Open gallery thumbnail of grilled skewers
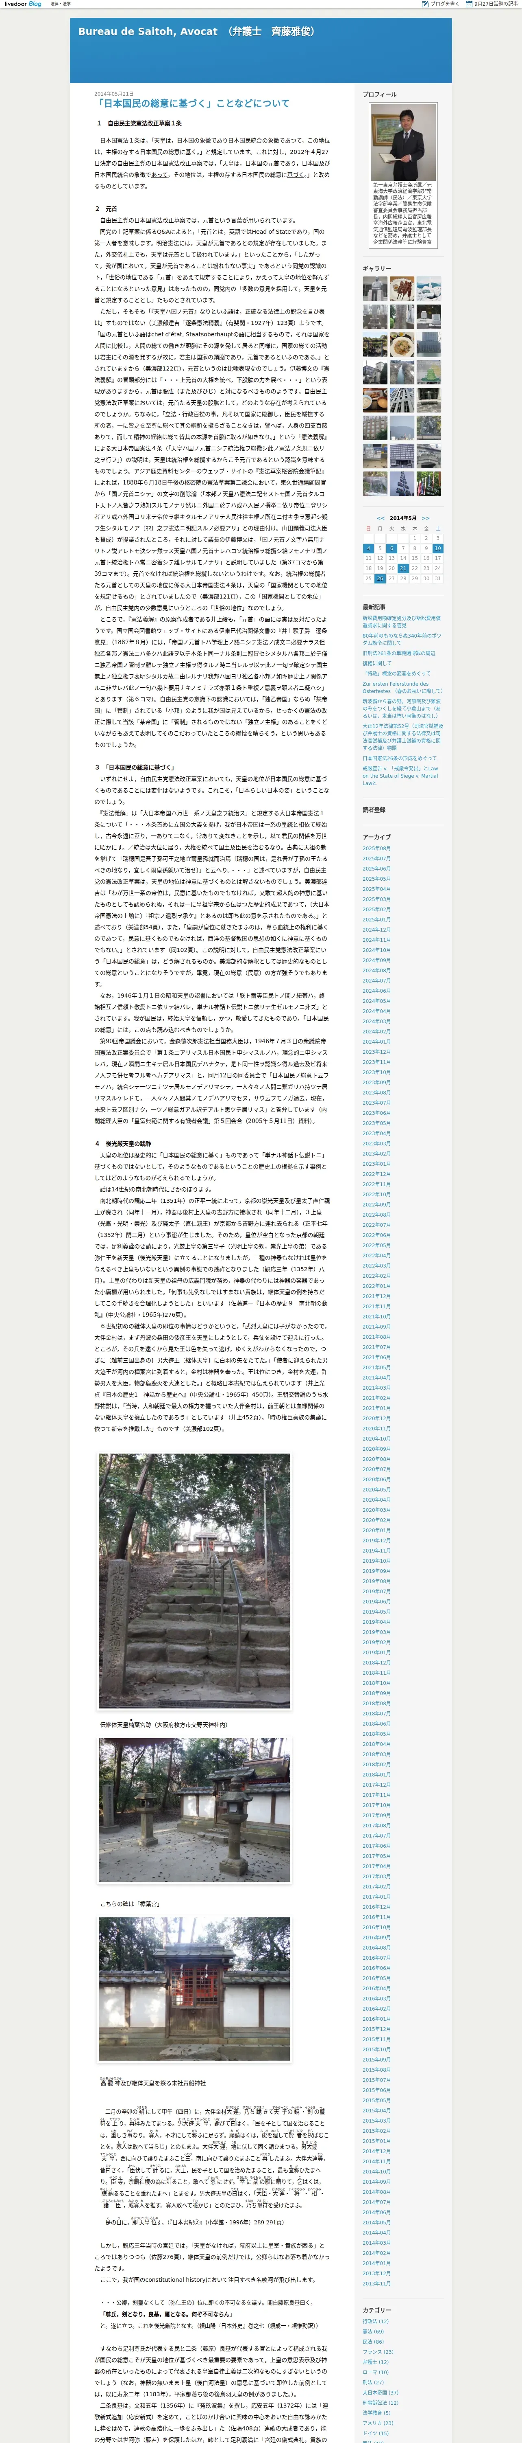This screenshot has height=2443, width=522. click(402, 288)
